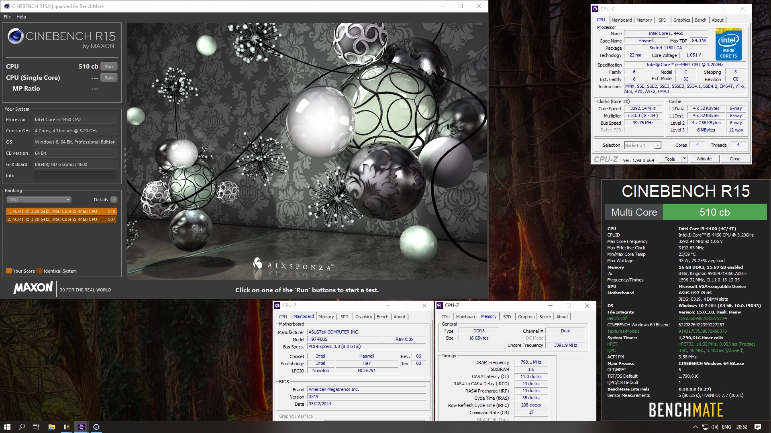Open CPU tab in Mainboard CPU-Z window
The height and width of the screenshot is (433, 771).
tap(283, 317)
